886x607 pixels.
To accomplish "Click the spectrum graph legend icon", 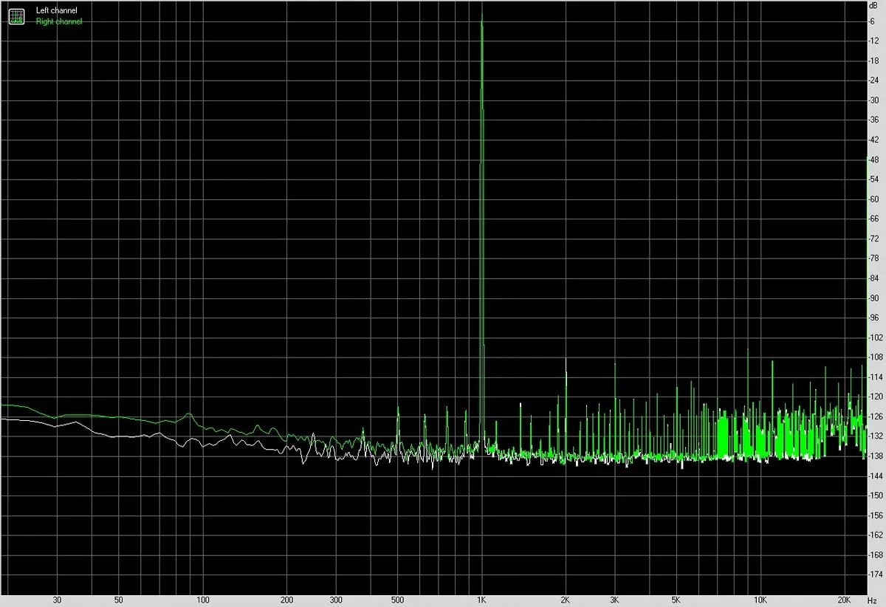I will (16, 16).
